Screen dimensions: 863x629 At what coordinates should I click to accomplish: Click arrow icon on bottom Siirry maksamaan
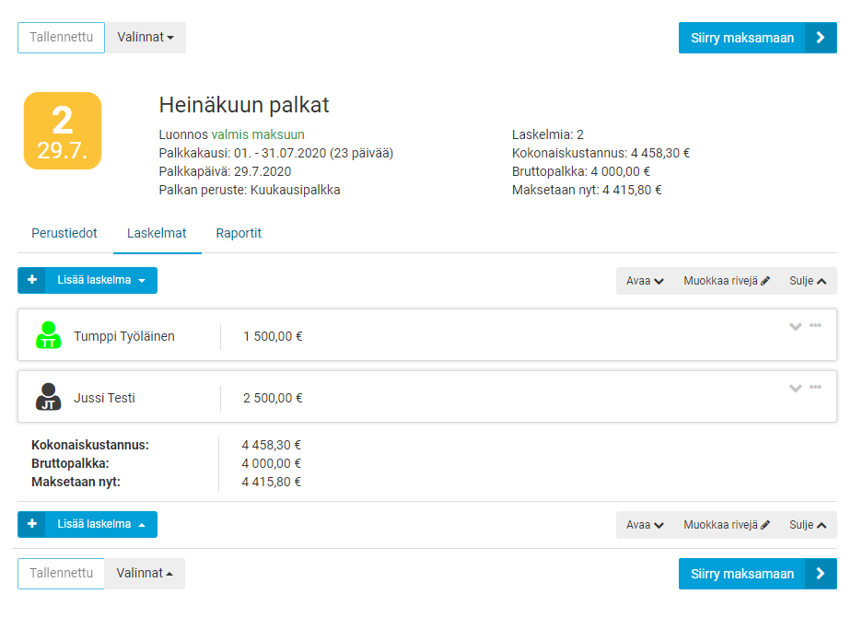[820, 574]
